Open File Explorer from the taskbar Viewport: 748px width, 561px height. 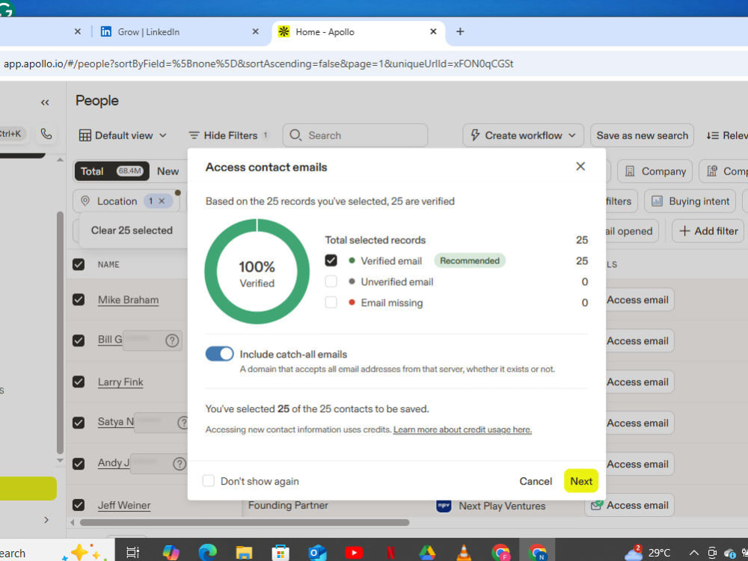[x=244, y=553]
